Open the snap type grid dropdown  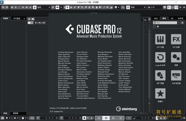[x=138, y=7]
